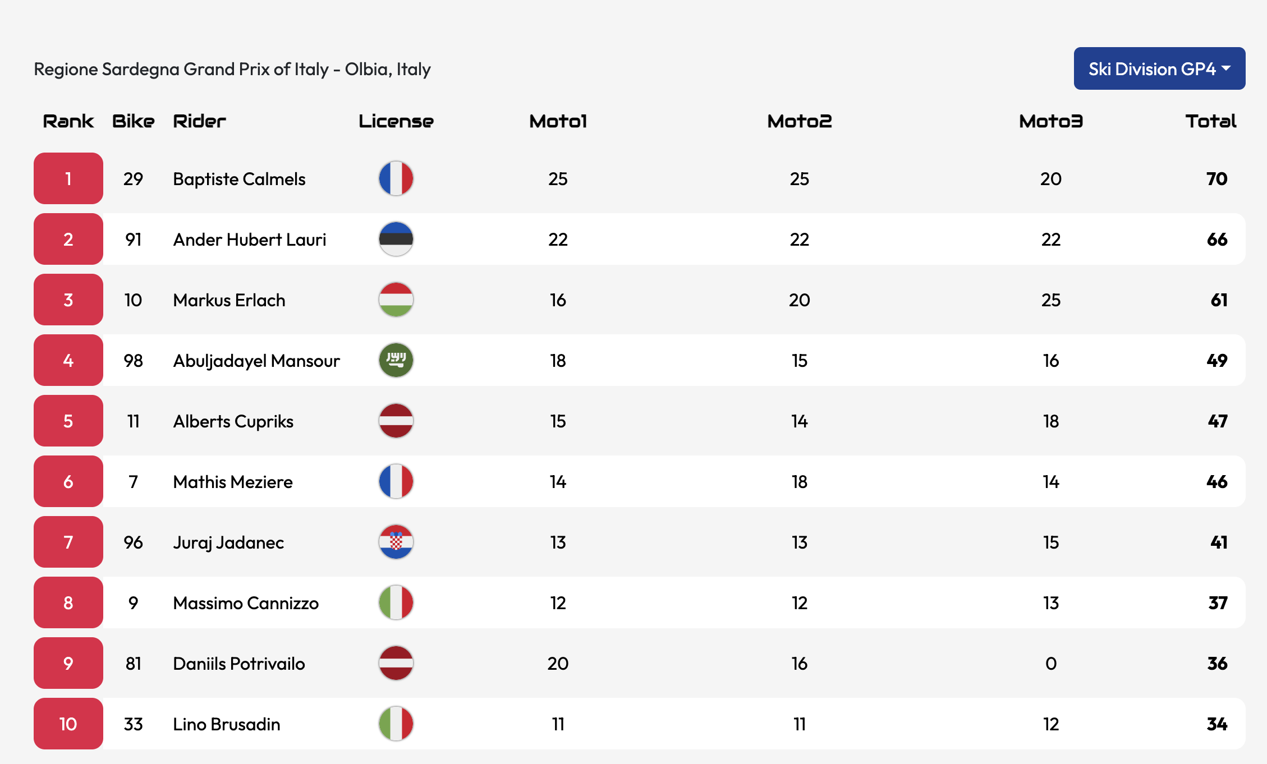This screenshot has width=1267, height=764.
Task: Click the Grand Prix of Italy event title
Action: (232, 69)
